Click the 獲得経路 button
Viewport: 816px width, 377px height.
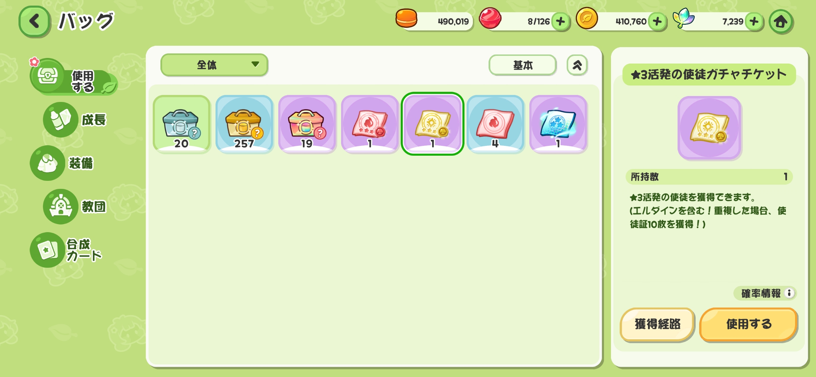(x=657, y=324)
